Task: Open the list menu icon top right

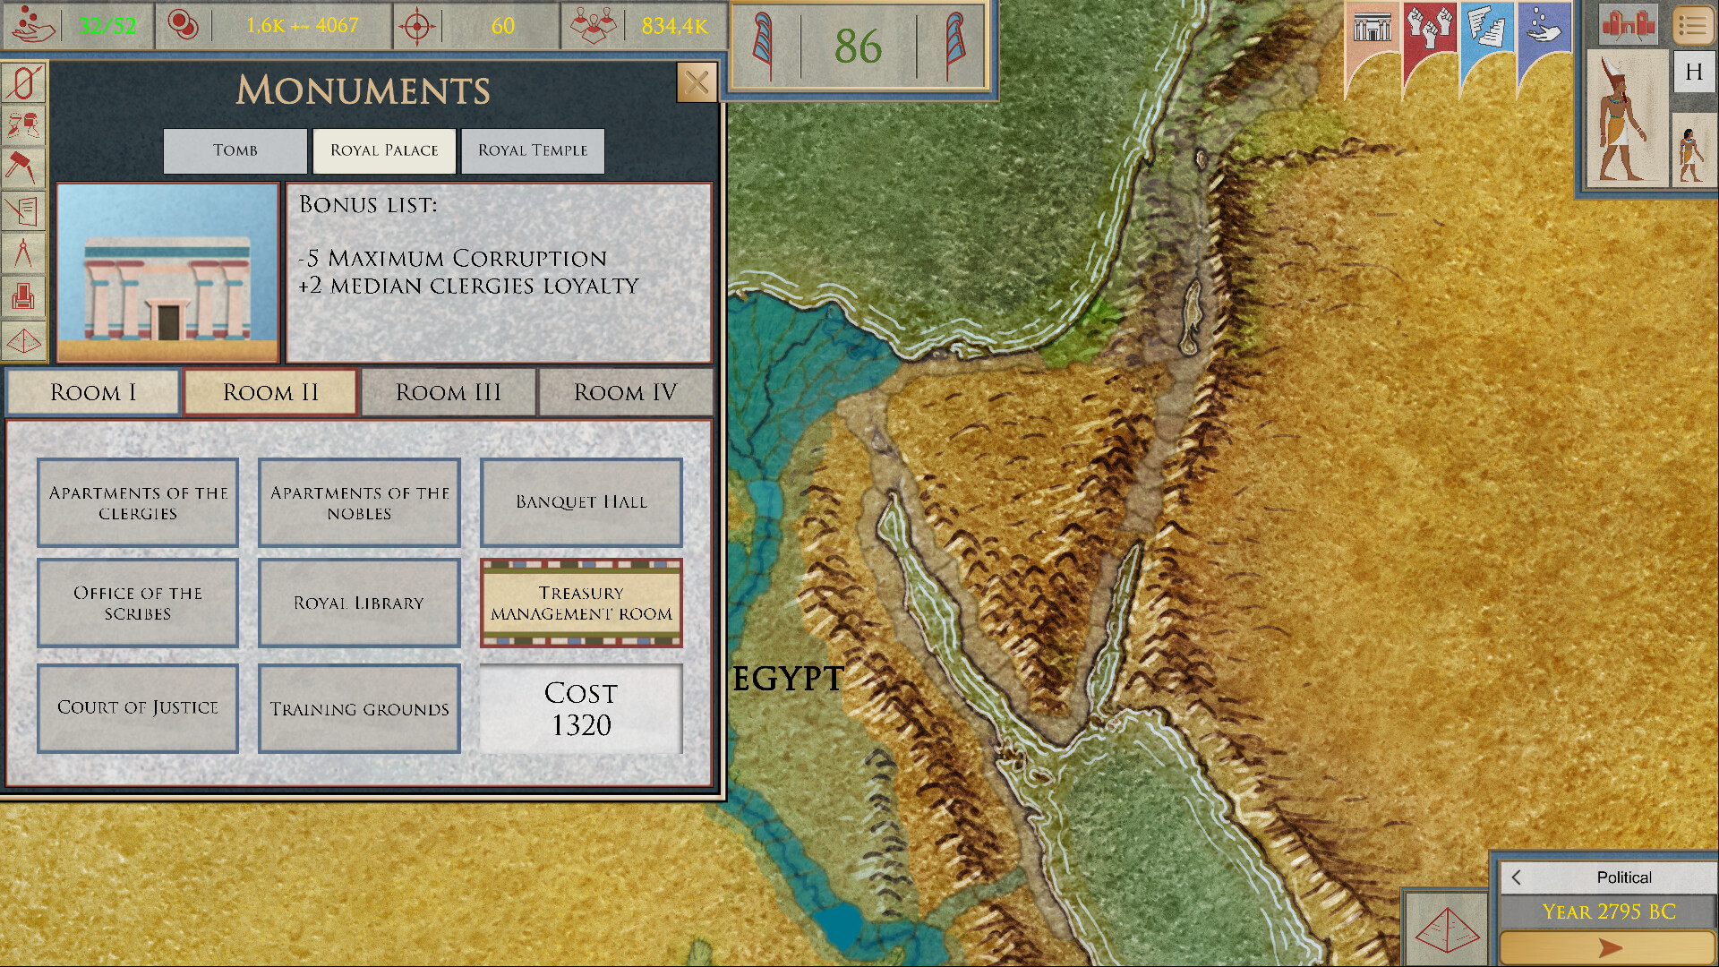Action: pos(1691,25)
